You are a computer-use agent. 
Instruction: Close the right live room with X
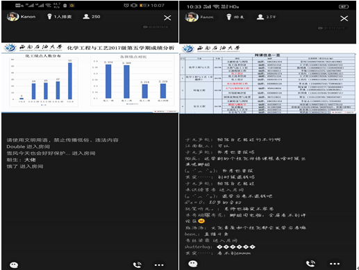[x=344, y=19]
